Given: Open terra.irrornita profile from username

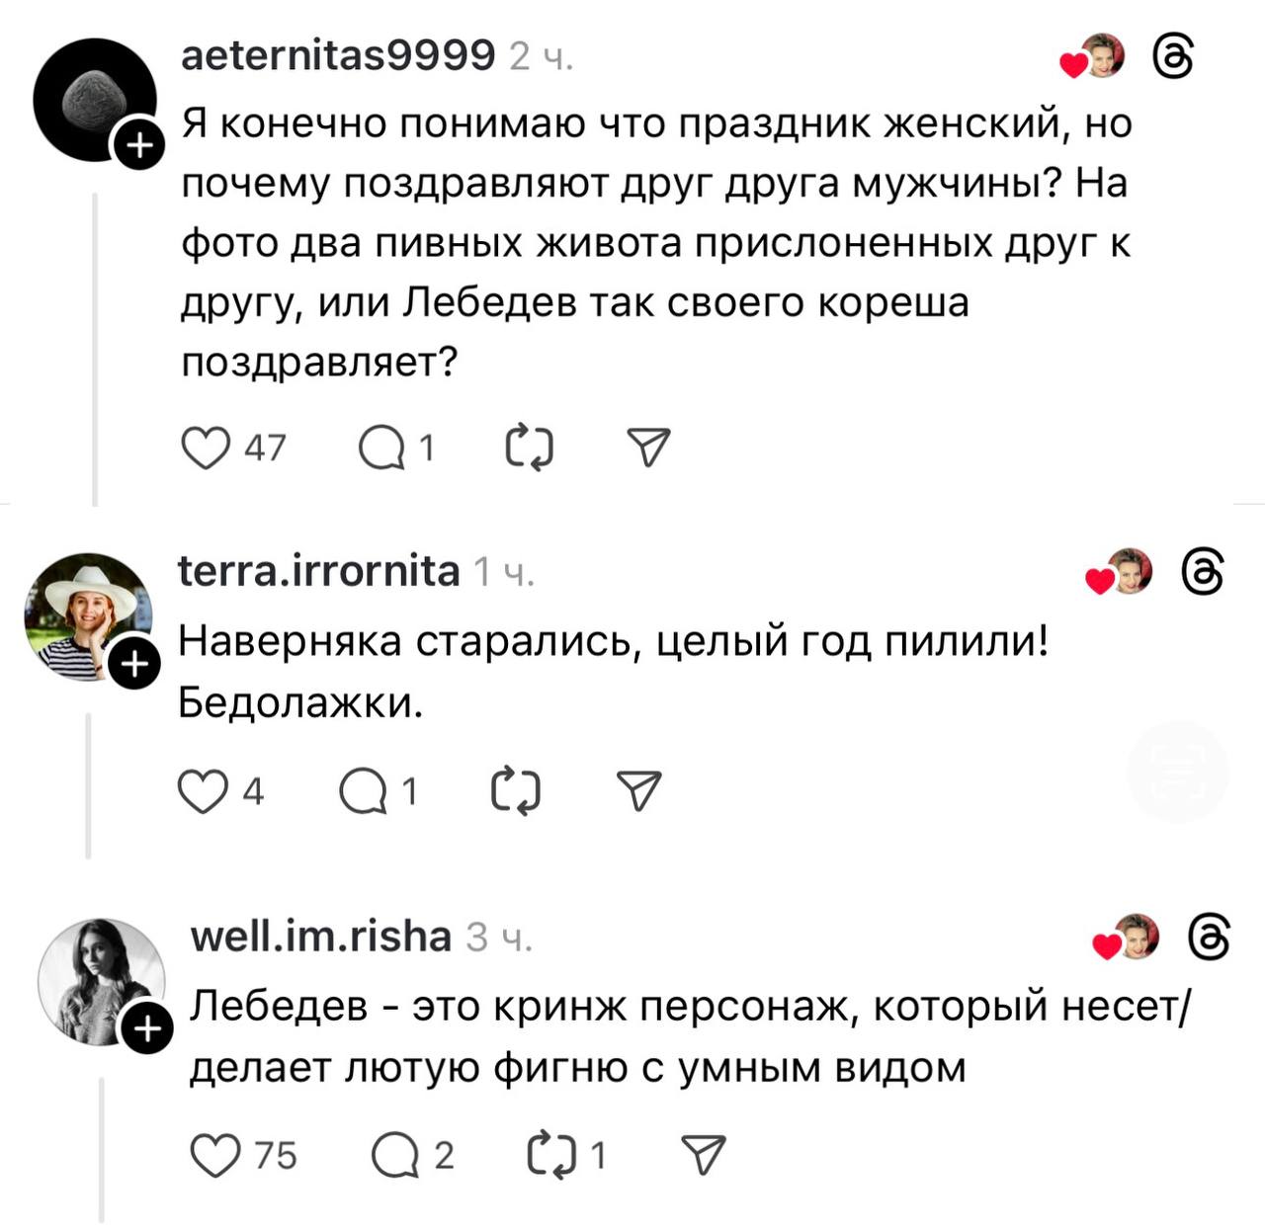Looking at the screenshot, I should (x=318, y=571).
